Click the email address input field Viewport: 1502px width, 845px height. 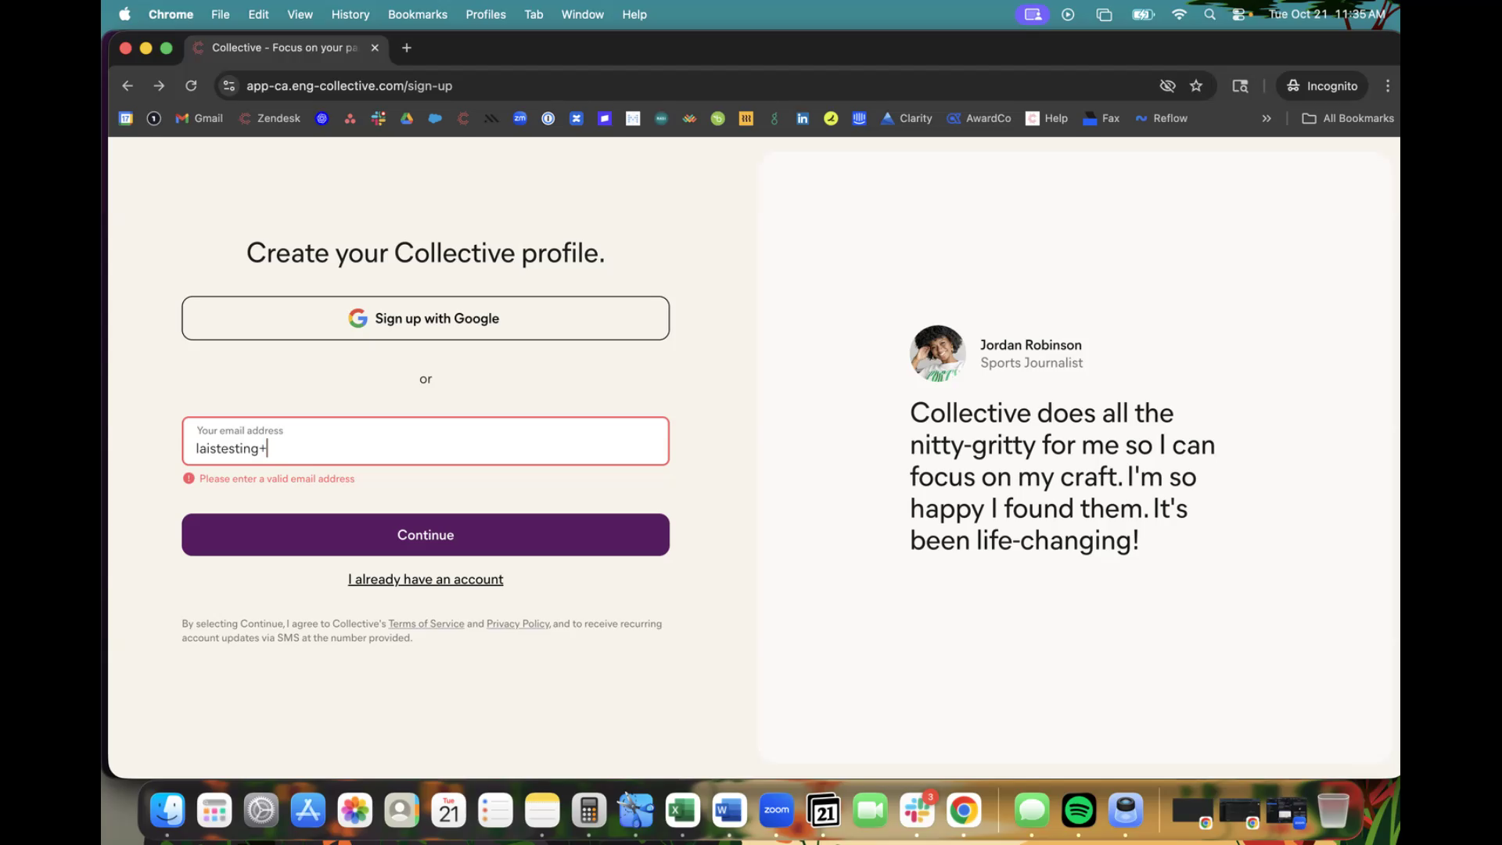click(x=426, y=442)
